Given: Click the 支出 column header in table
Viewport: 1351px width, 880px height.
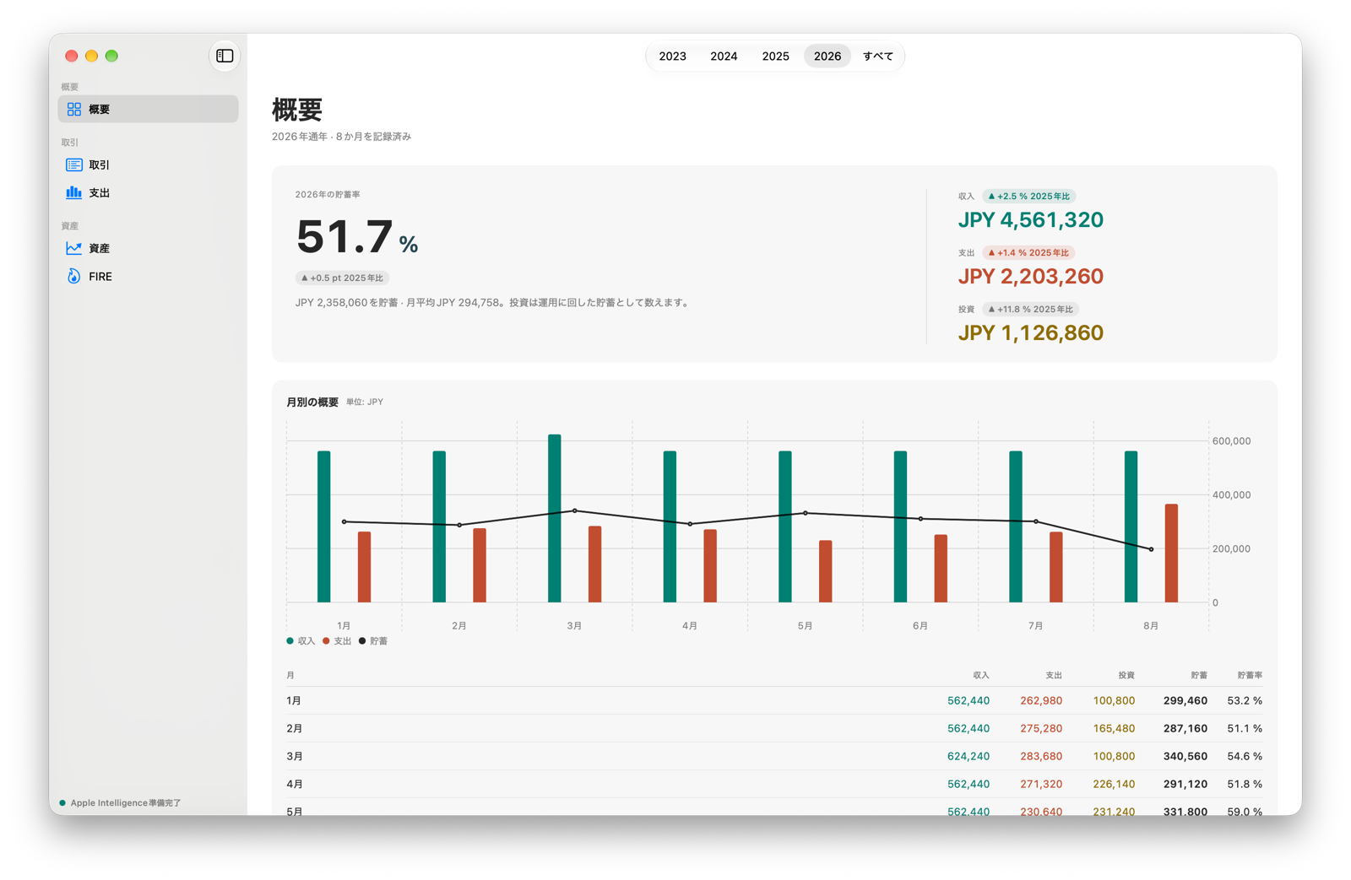Looking at the screenshot, I should pyautogui.click(x=1054, y=675).
